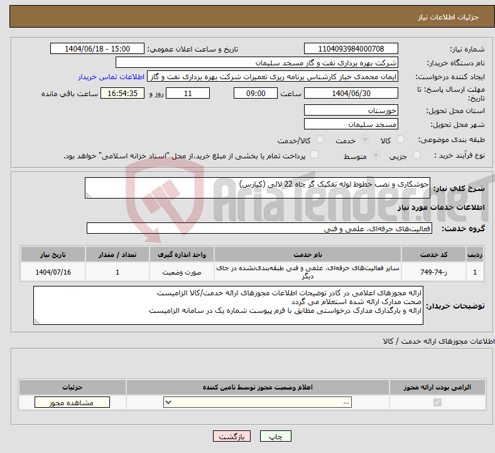Click the اطلاعات مجوزهای ارائه خدمت / کالا heading
Image resolution: width=495 pixels, height=453 pixels.
438,341
